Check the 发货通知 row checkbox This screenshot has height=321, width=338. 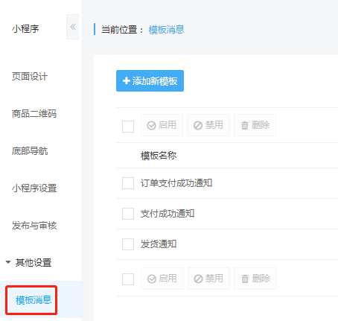(128, 244)
